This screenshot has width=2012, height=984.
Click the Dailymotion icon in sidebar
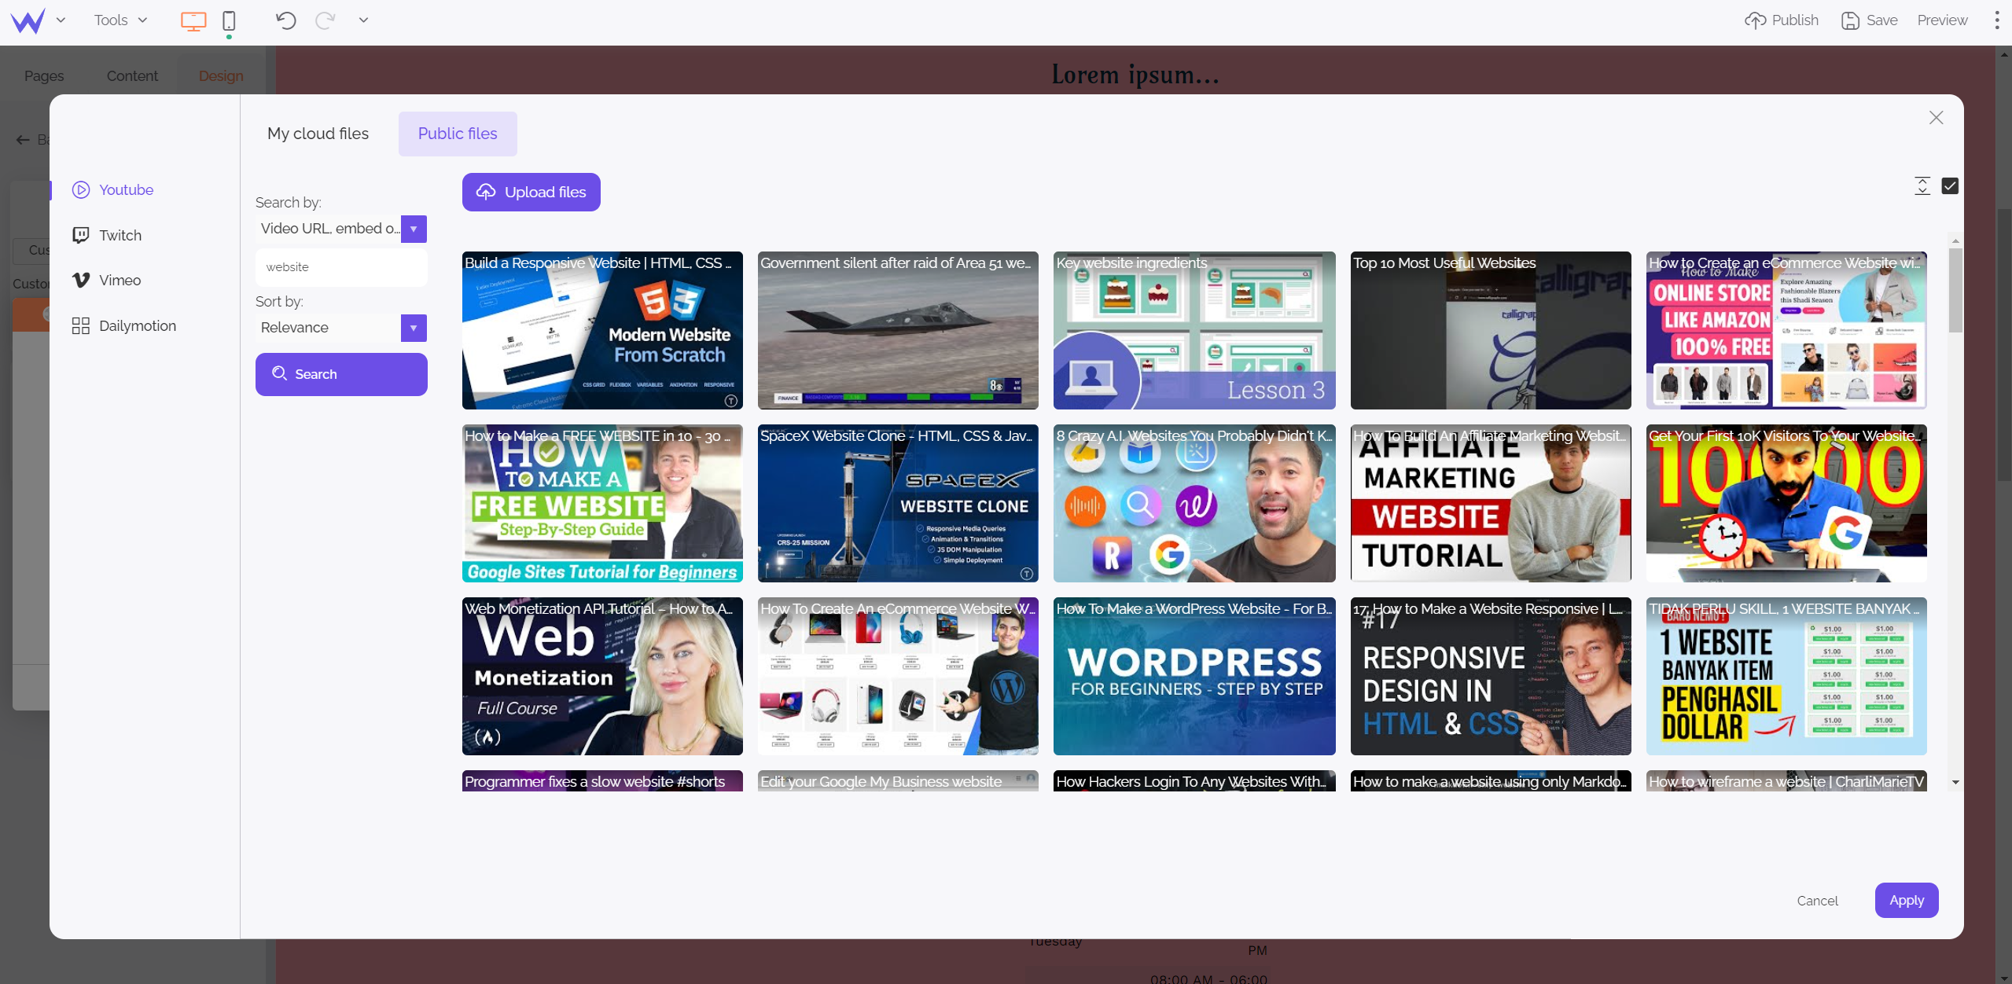(x=81, y=325)
